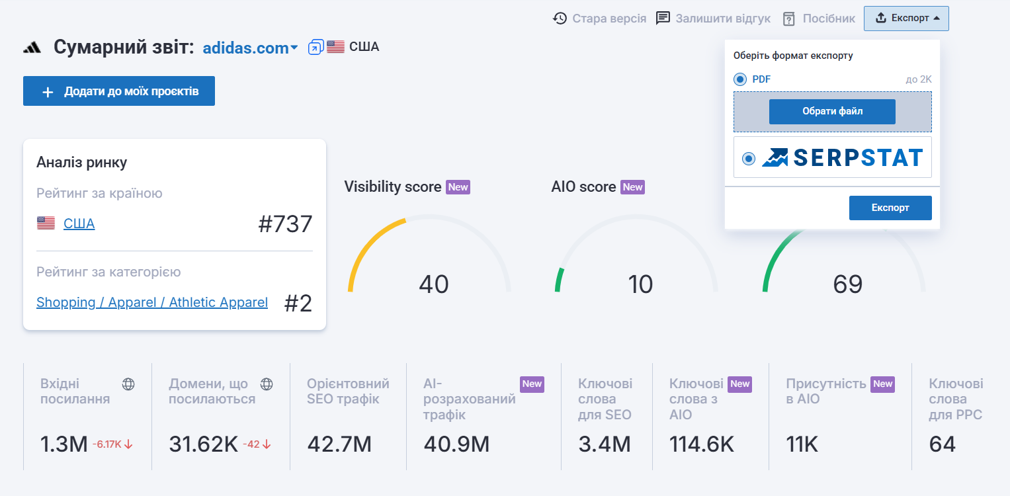Collapse the Експорт dropdown menu

click(x=905, y=19)
